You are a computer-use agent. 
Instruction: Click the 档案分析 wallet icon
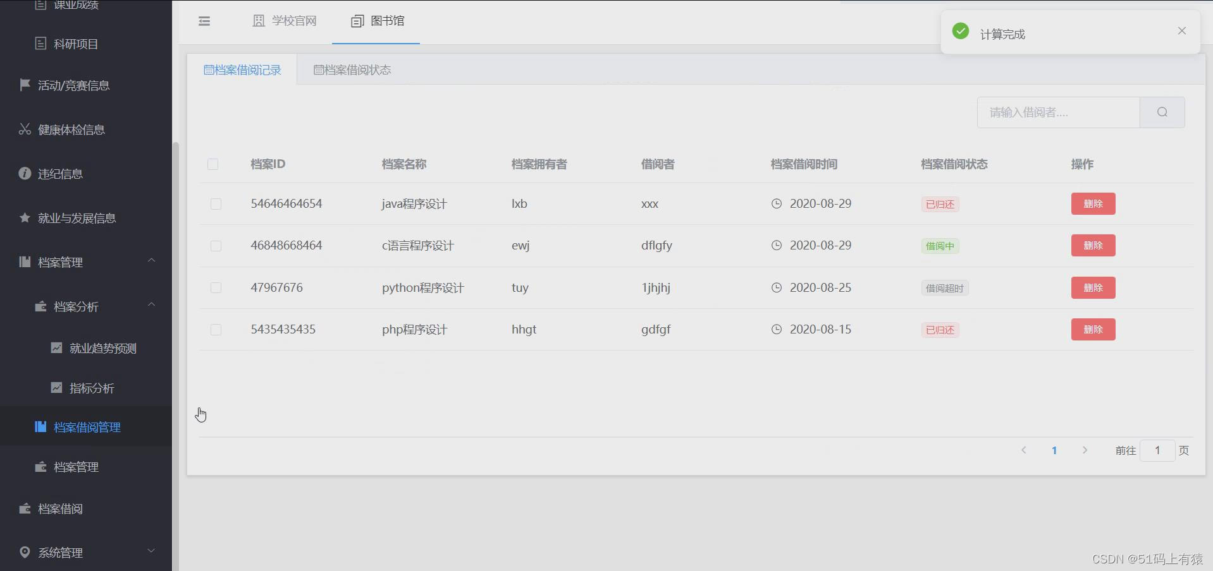click(40, 306)
